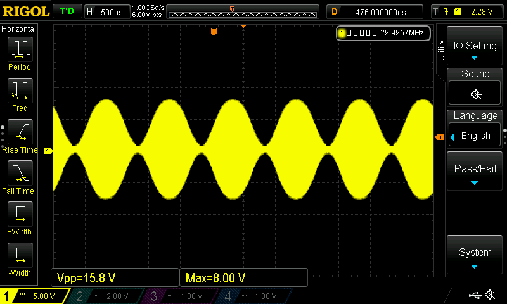Open the Pass/Fail submenu
Image resolution: width=507 pixels, height=304 pixels.
pos(475,171)
